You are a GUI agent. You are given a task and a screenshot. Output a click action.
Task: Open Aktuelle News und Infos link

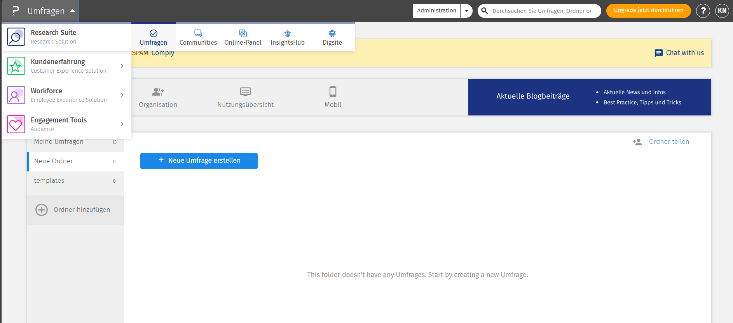(x=635, y=92)
